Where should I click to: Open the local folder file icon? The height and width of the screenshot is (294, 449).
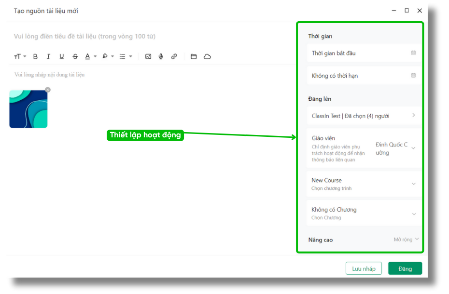(x=194, y=57)
